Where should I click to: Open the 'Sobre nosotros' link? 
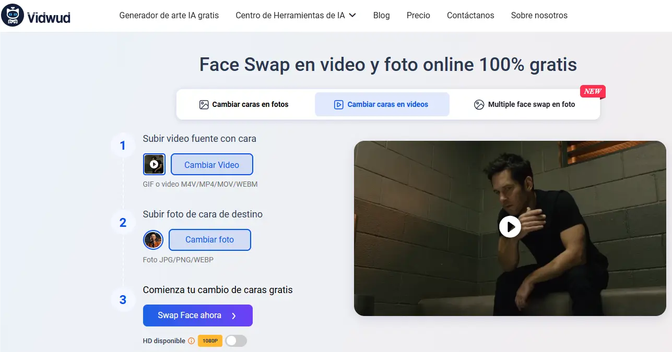click(539, 15)
